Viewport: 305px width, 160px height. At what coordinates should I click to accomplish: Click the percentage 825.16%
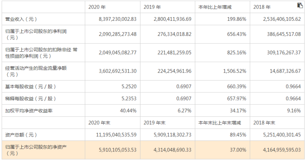point(236,53)
